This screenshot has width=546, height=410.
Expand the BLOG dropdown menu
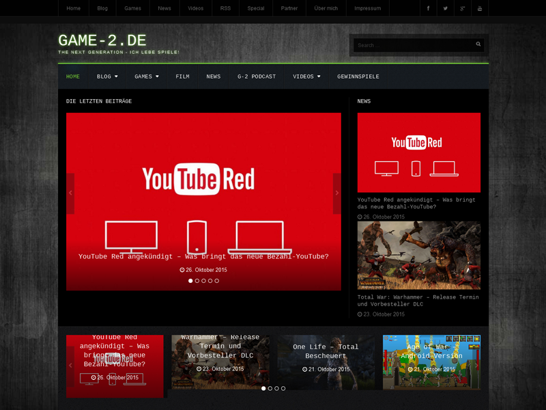(x=107, y=77)
